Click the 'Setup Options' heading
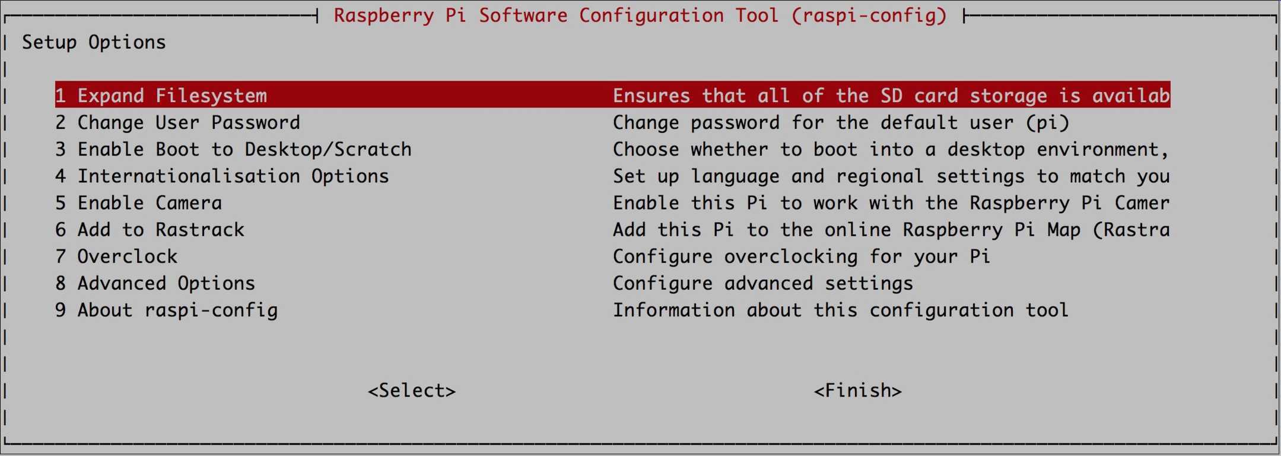The width and height of the screenshot is (1281, 456). [94, 42]
